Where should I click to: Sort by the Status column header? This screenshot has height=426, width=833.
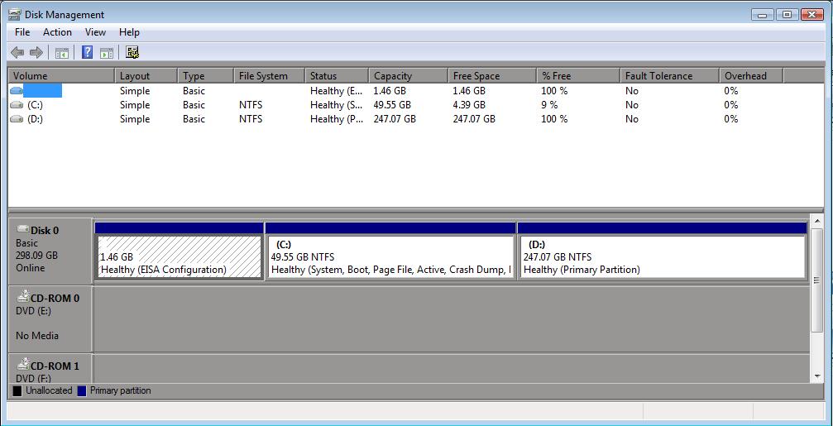click(x=337, y=76)
